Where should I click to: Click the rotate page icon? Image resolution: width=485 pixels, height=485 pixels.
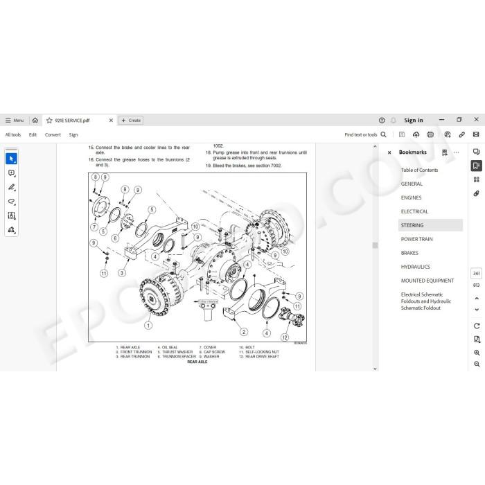477,326
